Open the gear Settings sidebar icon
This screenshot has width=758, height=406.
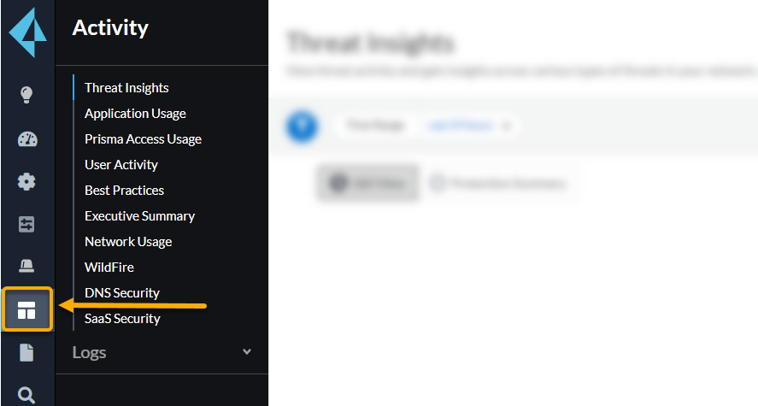pyautogui.click(x=26, y=181)
